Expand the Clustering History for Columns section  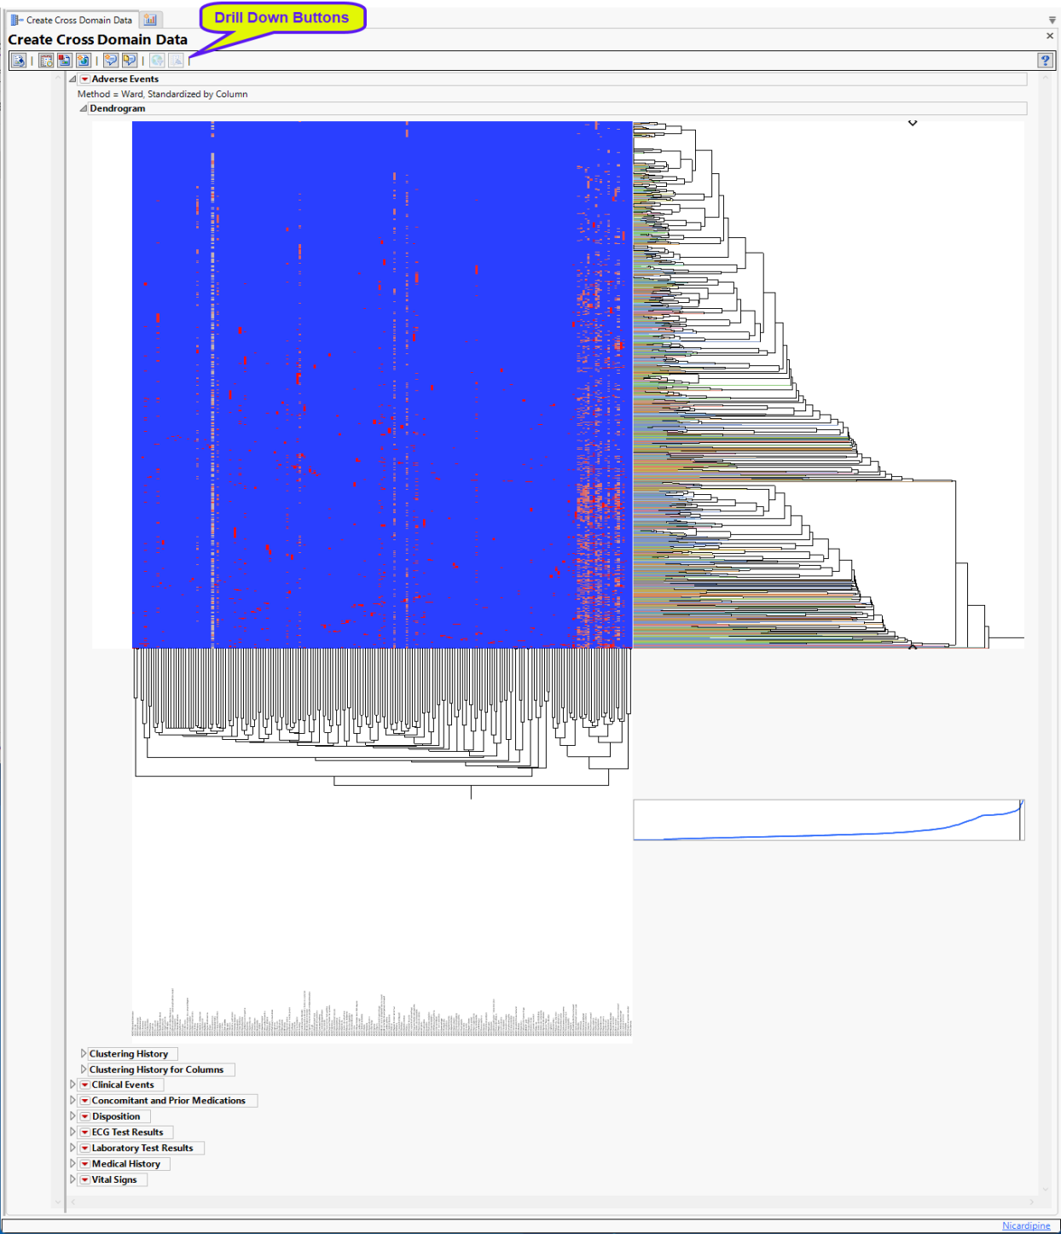[83, 1069]
